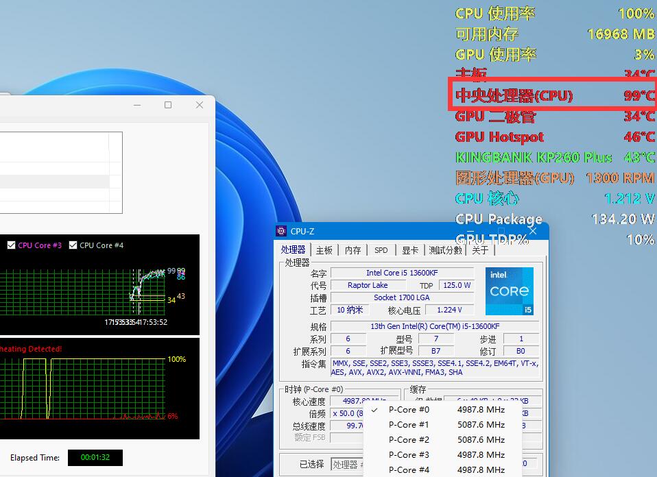Click the 扩展系列 value field

point(348,351)
